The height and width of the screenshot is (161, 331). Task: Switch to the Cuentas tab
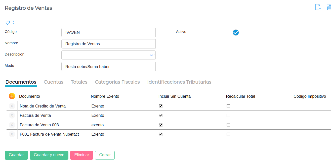pos(54,82)
